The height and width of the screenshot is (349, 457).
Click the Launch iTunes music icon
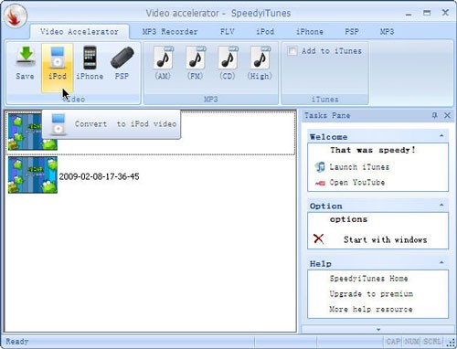(x=320, y=167)
